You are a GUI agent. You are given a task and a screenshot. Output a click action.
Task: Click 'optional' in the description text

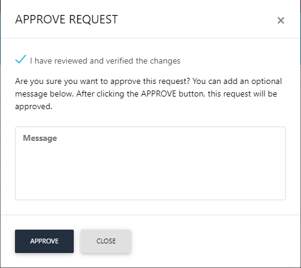click(x=266, y=82)
